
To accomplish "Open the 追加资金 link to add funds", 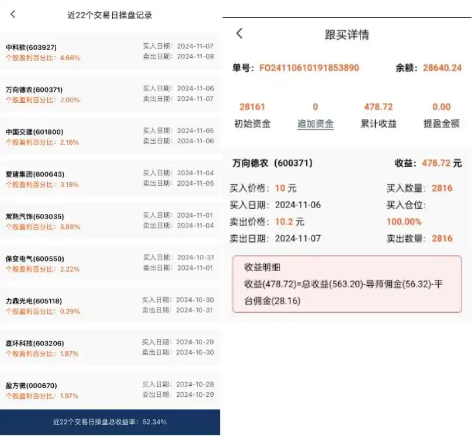I will tap(315, 123).
